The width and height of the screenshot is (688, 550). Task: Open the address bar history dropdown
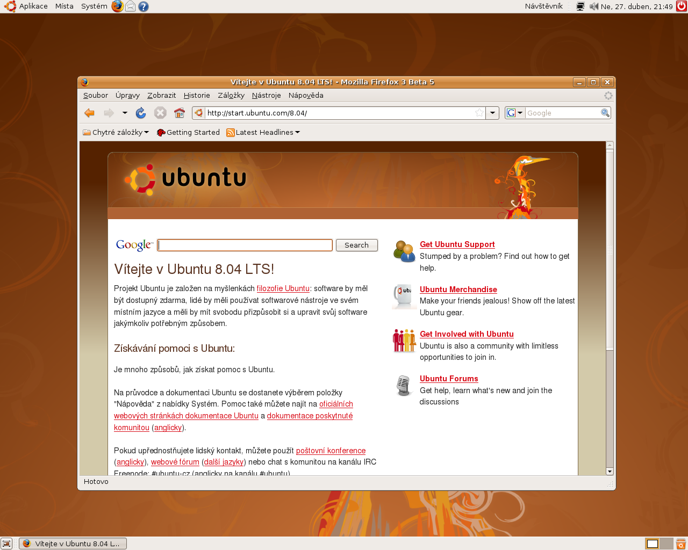492,113
